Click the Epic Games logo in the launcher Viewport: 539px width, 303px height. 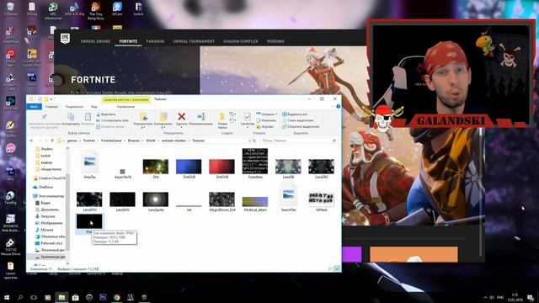tap(65, 38)
